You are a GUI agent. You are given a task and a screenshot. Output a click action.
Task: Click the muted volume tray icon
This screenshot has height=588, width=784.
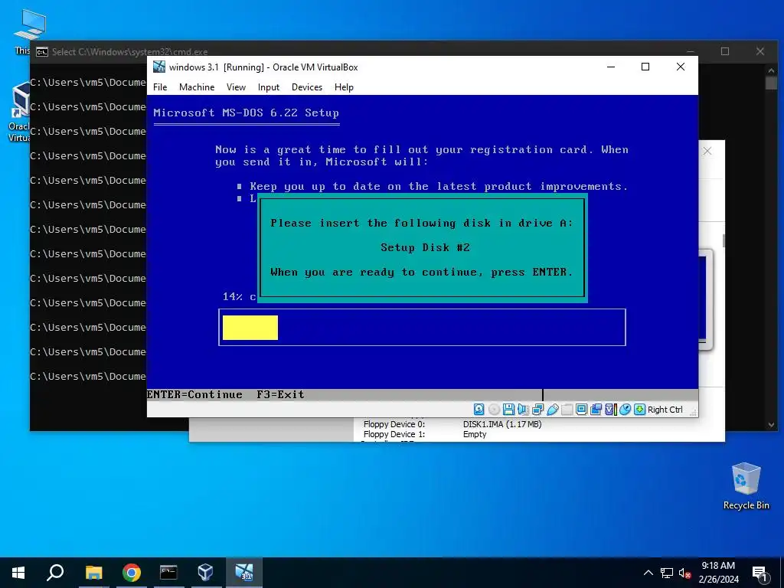685,573
